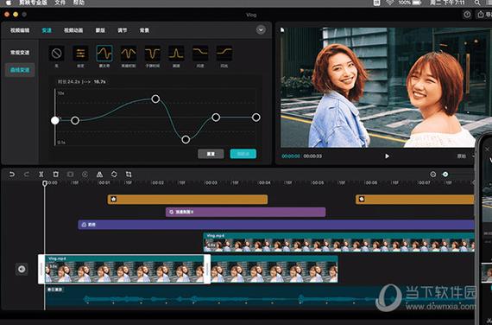Viewport: 492px width, 325px height.
Task: Open the 文件 (File) menu in menu bar
Action: [60, 3]
